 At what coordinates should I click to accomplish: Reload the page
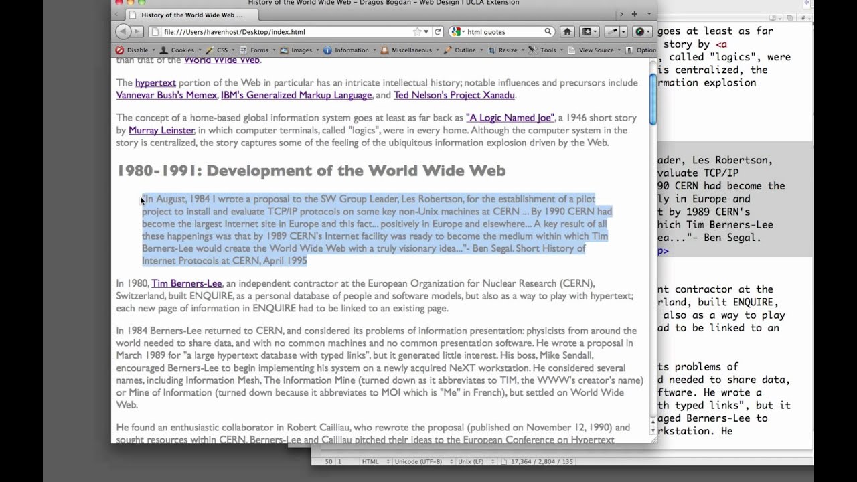(x=438, y=31)
